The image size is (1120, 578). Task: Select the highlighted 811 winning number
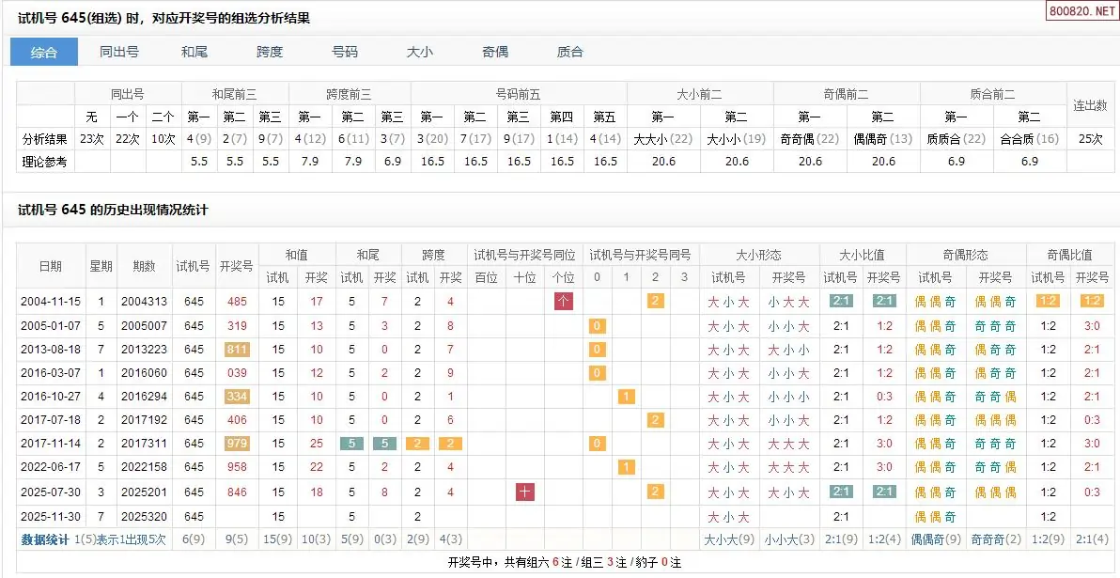tap(237, 350)
